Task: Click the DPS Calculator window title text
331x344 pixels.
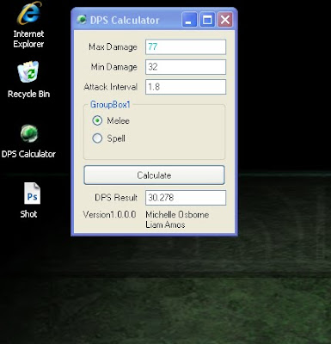Action: click(125, 20)
